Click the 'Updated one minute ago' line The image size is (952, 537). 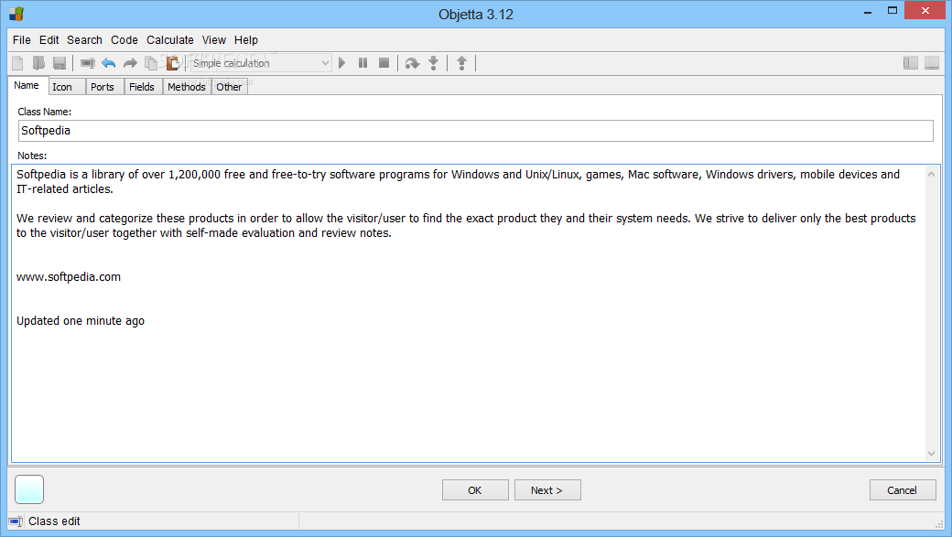pyautogui.click(x=81, y=320)
